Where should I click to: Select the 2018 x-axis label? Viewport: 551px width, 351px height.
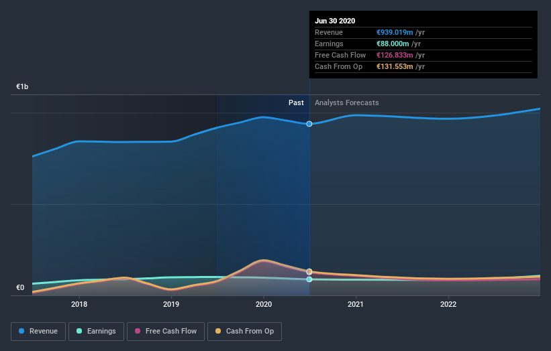tap(79, 304)
